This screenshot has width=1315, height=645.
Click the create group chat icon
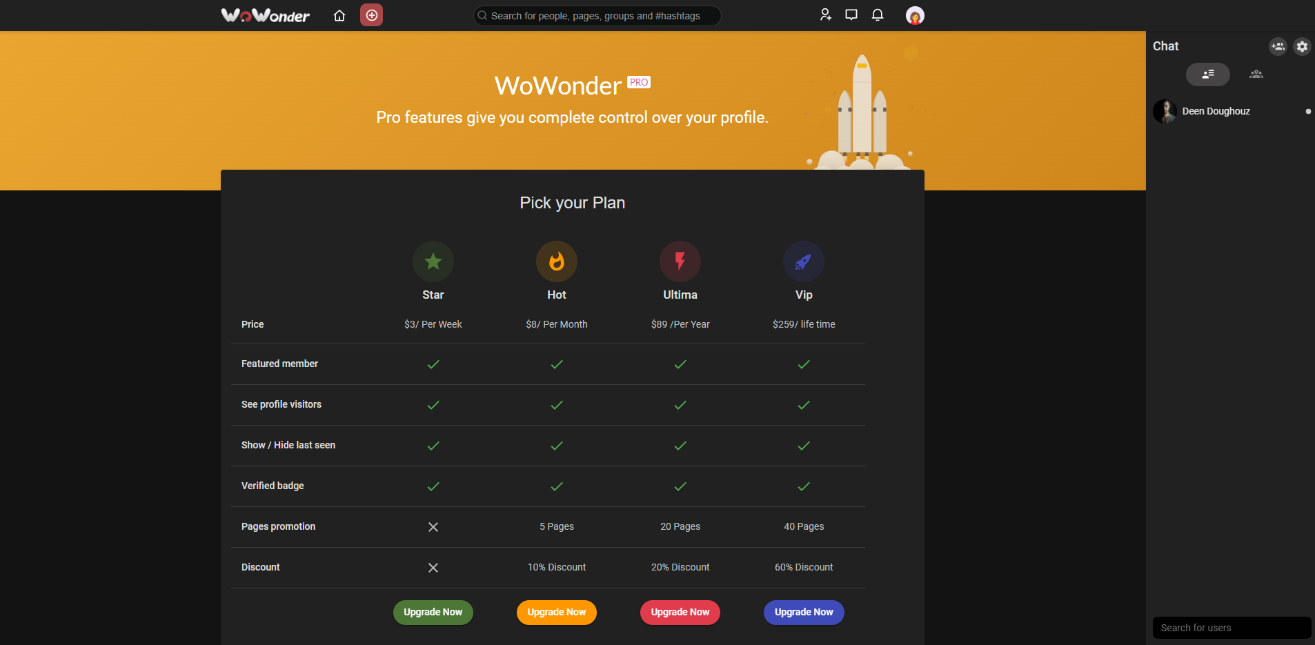coord(1278,46)
